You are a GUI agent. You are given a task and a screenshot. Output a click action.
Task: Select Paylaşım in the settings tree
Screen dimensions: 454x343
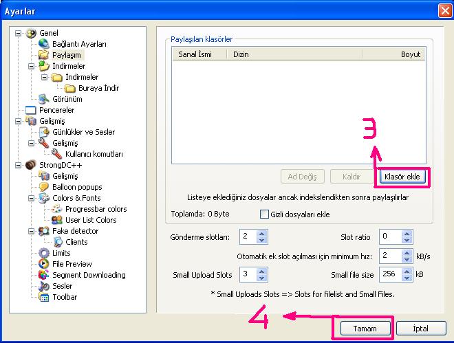pyautogui.click(x=67, y=55)
